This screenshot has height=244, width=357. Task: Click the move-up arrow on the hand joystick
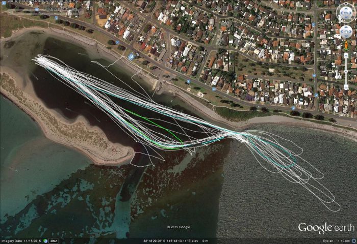pyautogui.click(x=346, y=26)
